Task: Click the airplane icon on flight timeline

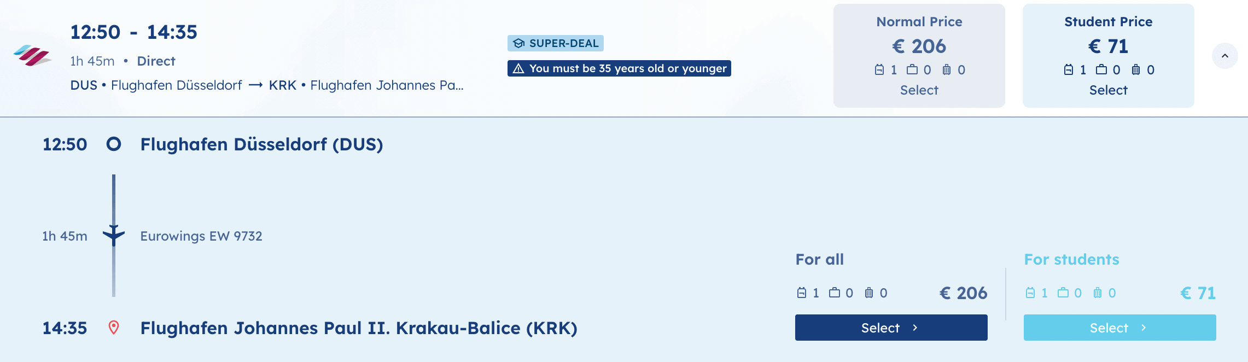Action: coord(114,235)
